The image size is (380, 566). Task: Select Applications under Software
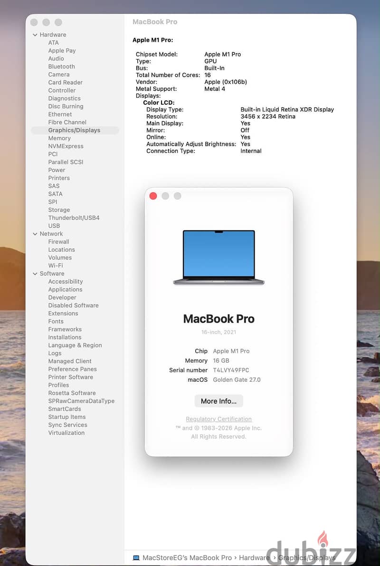(x=65, y=289)
